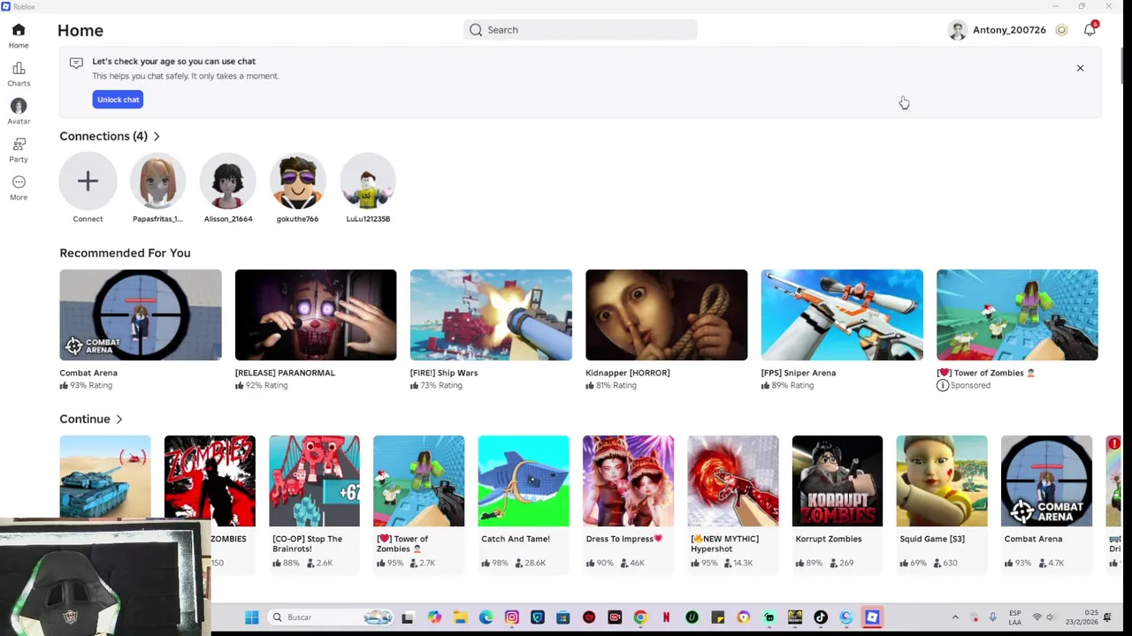Open Netflix from the taskbar
1132x636 pixels.
point(666,617)
